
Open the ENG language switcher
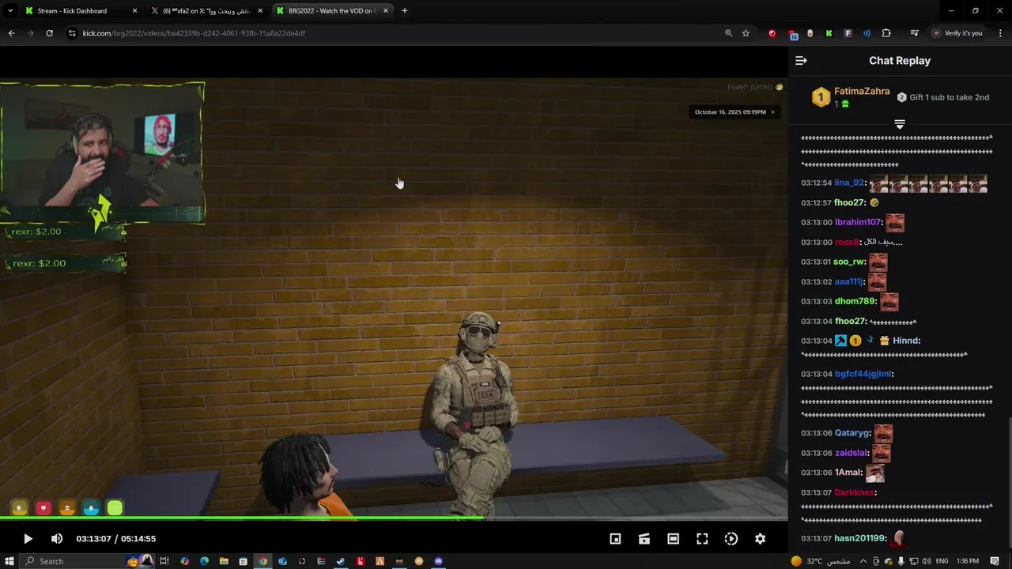pos(942,561)
